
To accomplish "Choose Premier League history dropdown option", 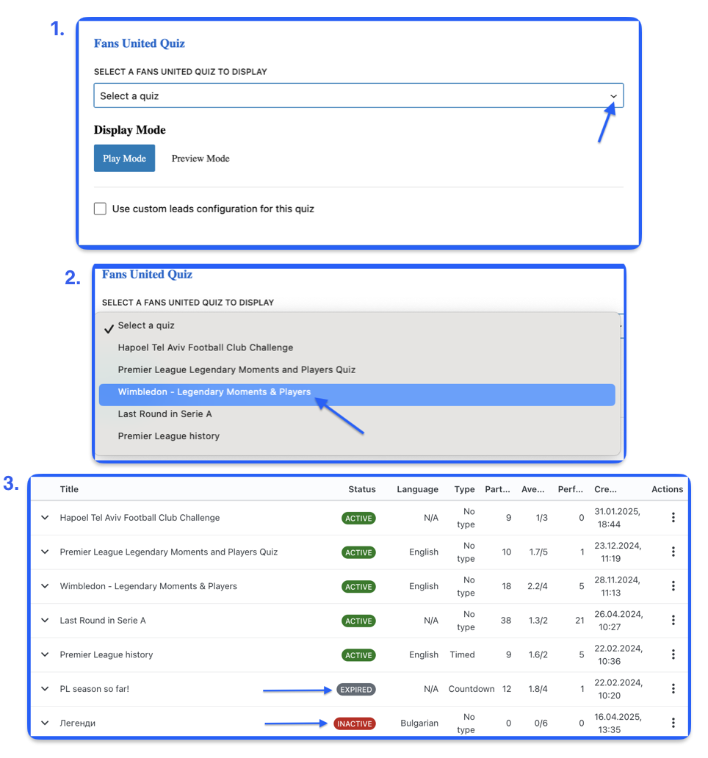I will pos(357,436).
